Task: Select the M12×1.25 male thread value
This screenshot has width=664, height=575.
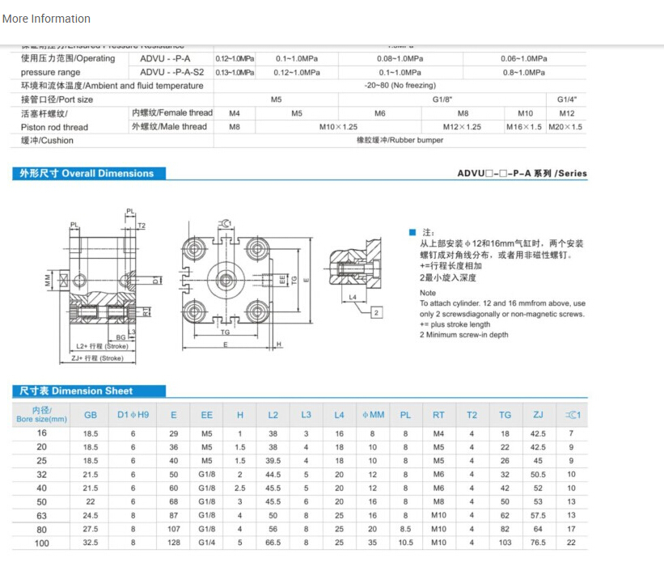Action: tap(462, 127)
